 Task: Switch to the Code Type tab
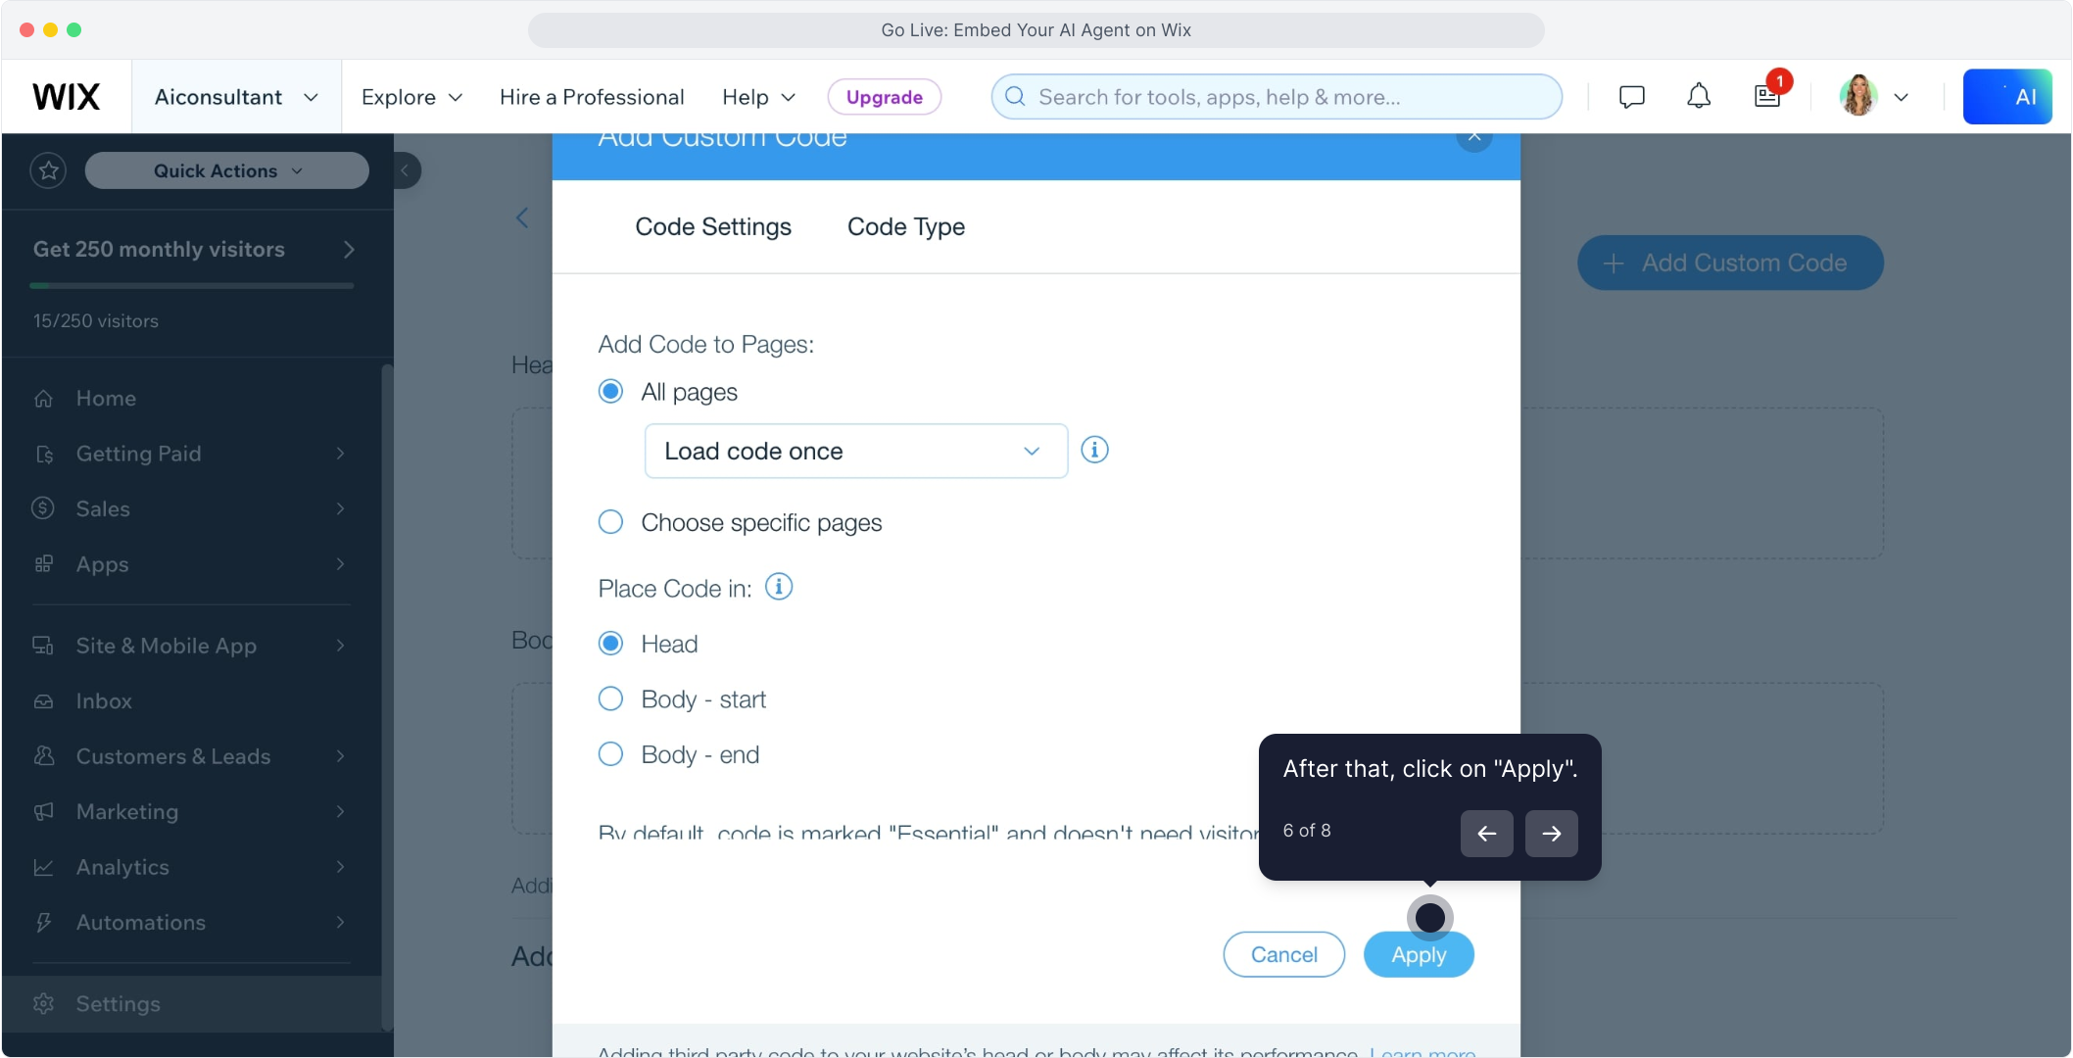point(905,227)
